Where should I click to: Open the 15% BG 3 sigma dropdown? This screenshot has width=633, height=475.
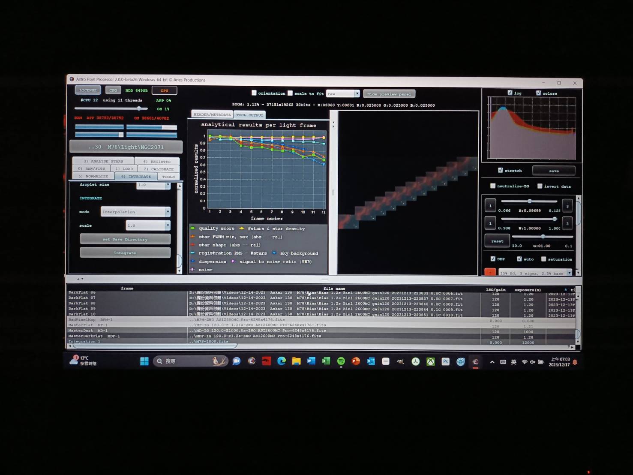tap(535, 272)
